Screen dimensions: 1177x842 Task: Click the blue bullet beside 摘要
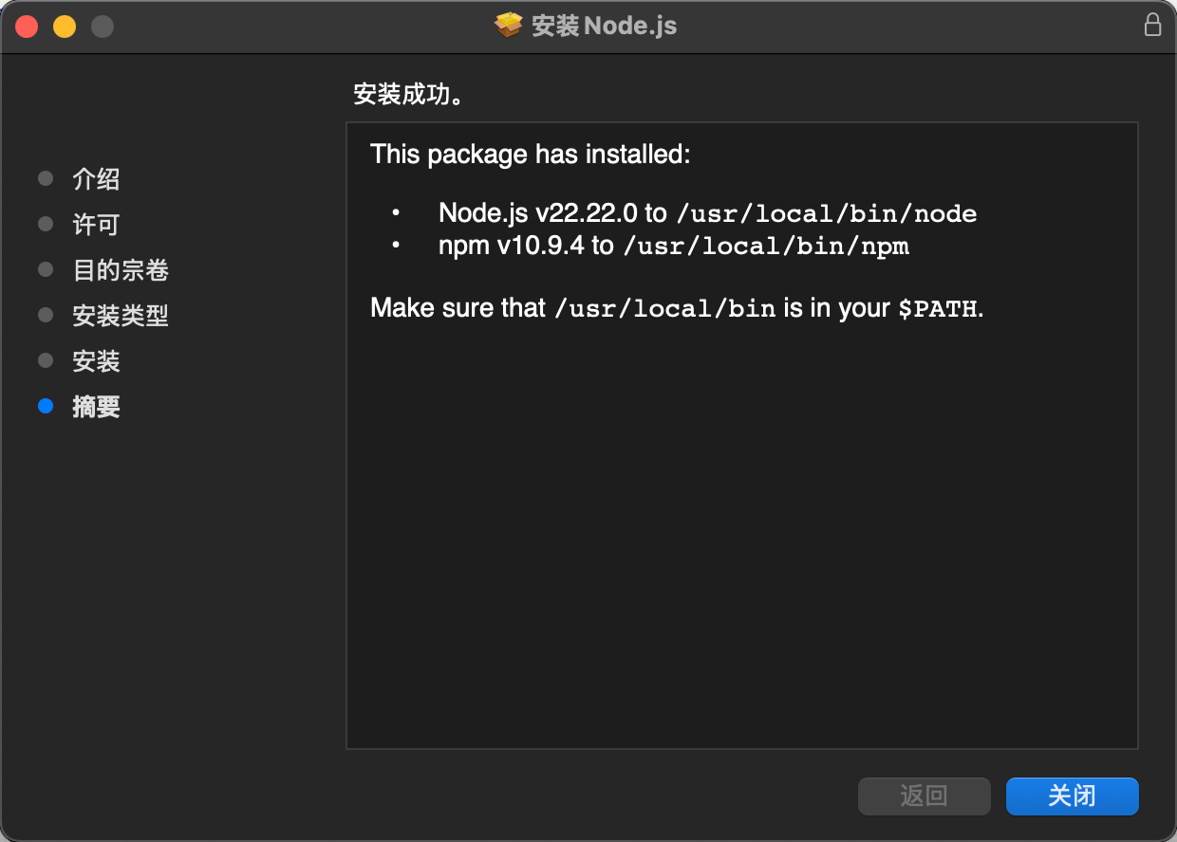[x=46, y=407]
